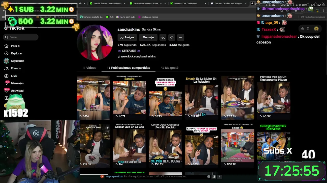
Task: Open the 525.8K Seguidores list
Action: [153, 45]
